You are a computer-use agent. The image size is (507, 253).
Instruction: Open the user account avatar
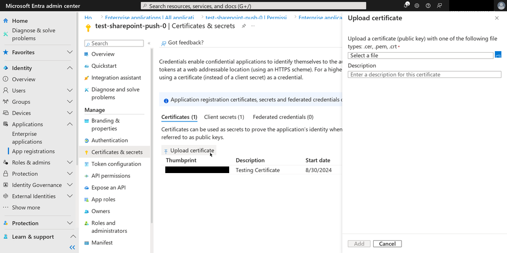click(501, 6)
